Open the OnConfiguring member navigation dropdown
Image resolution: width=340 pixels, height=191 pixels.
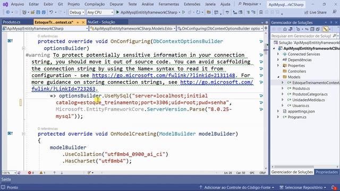pyautogui.click(x=220, y=28)
